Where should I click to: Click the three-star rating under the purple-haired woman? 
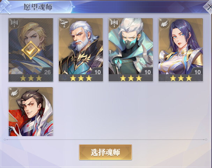[181, 78]
